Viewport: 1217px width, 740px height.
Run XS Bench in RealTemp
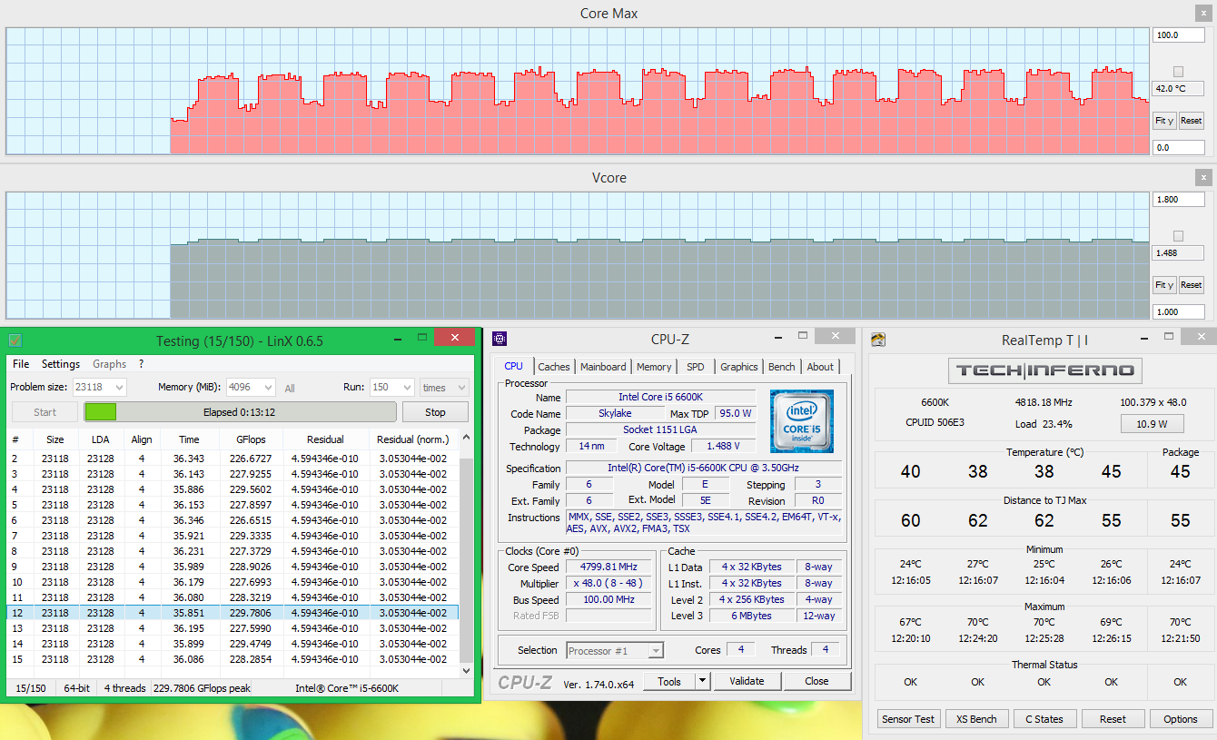point(976,718)
